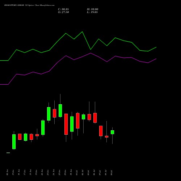
Task: Click the low value 'L: 19.05'
Action: pyautogui.click(x=92, y=12)
